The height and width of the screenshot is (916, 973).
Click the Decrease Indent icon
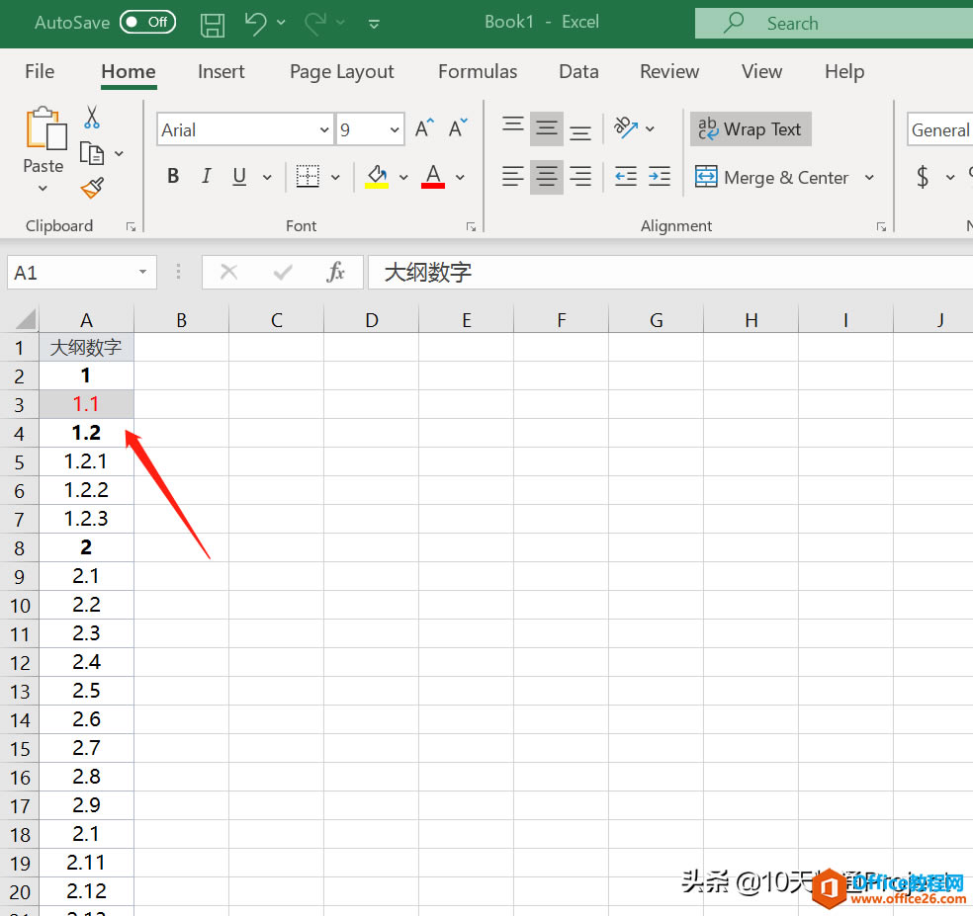(x=626, y=177)
